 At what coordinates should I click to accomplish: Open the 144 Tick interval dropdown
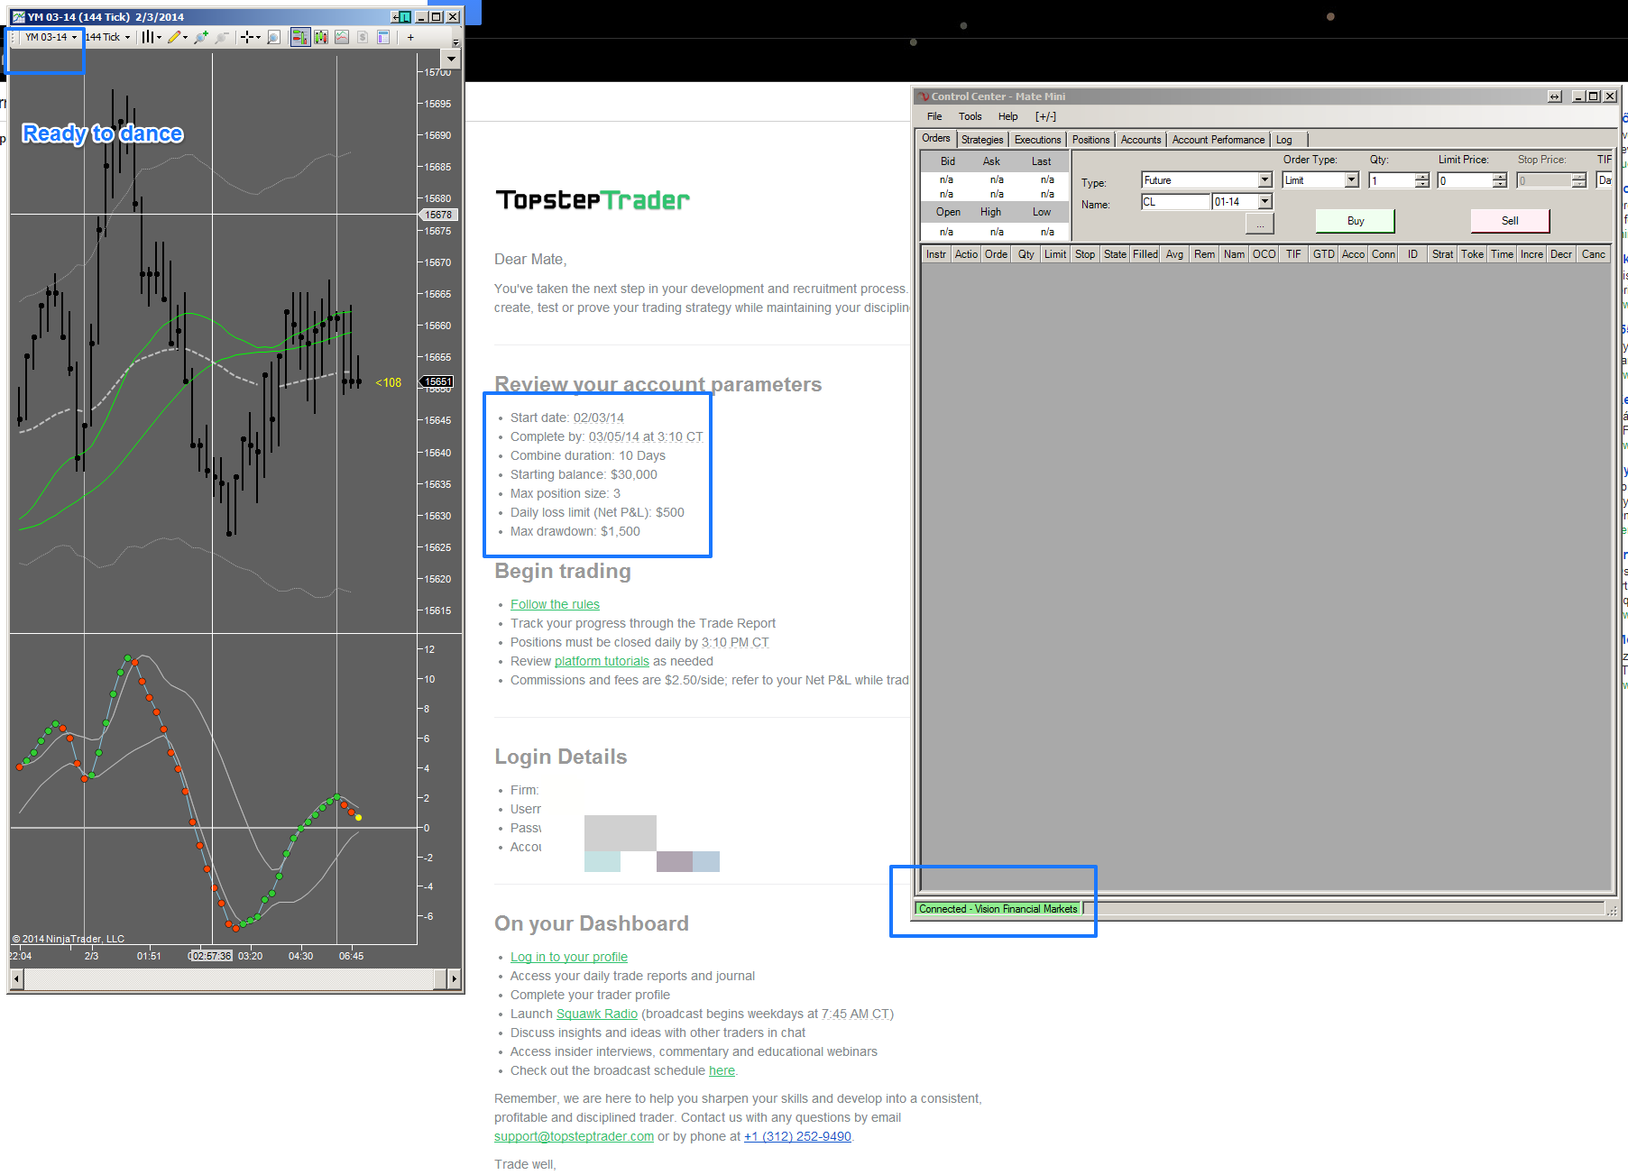tap(107, 37)
